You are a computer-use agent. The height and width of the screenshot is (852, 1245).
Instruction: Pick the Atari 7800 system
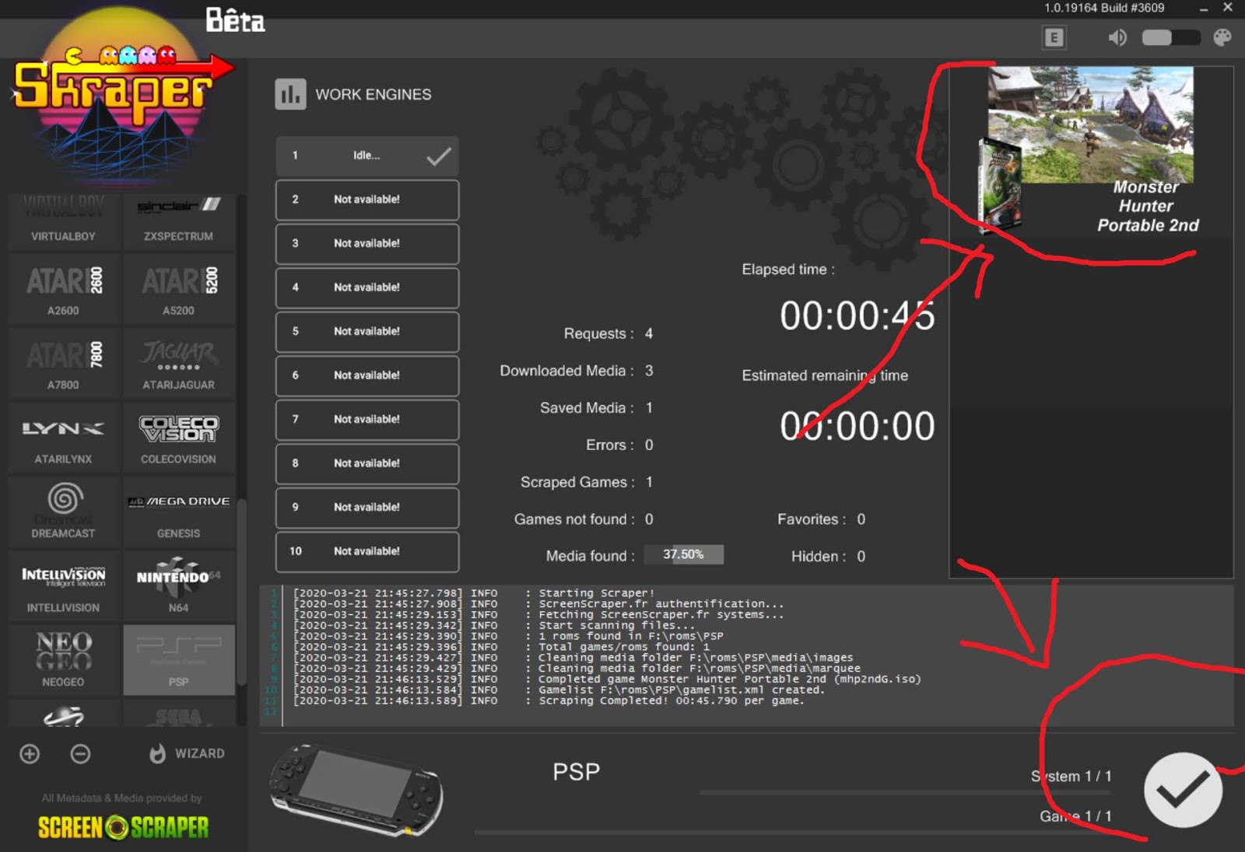[x=64, y=363]
